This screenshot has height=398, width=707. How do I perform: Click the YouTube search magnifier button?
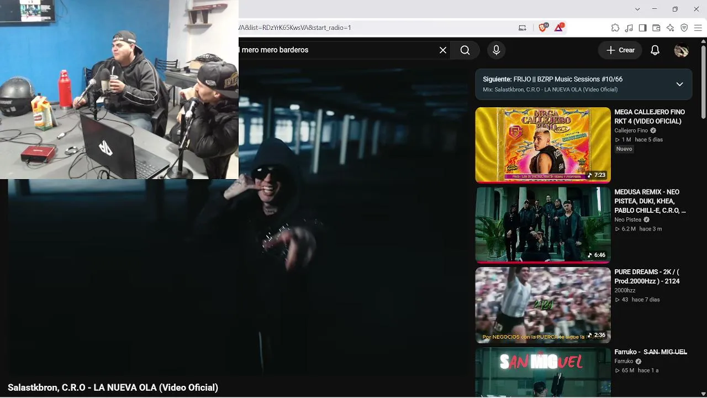[x=465, y=50]
